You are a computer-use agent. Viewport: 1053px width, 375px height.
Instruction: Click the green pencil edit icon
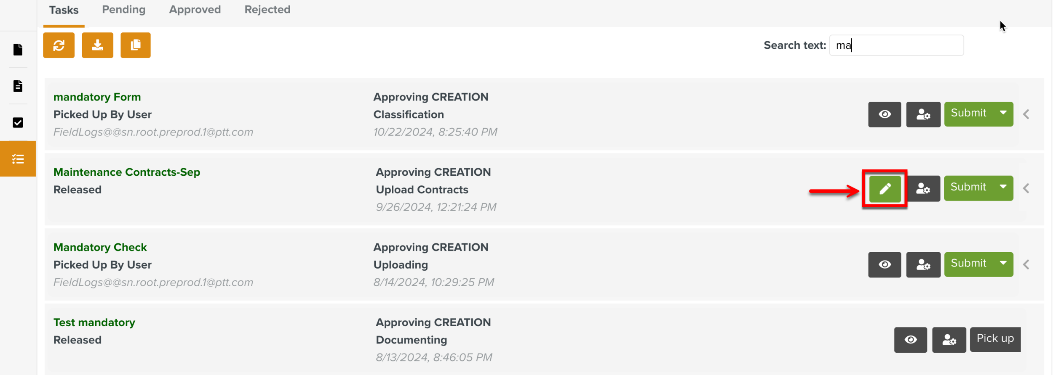click(x=885, y=189)
